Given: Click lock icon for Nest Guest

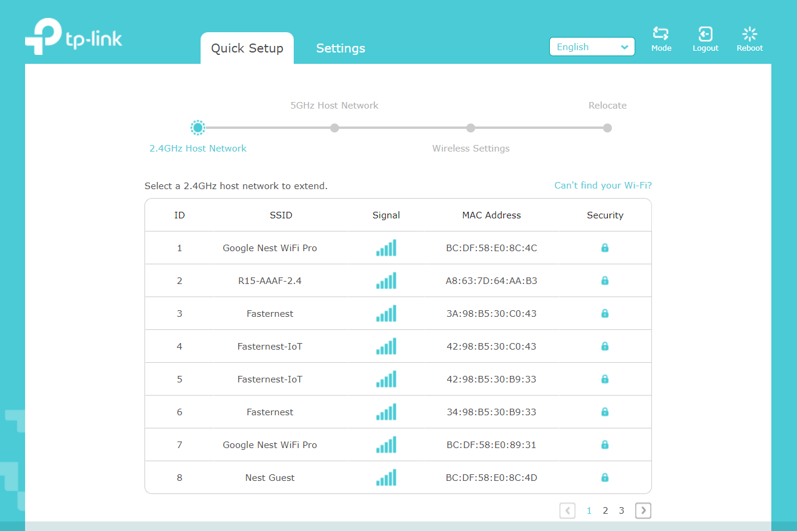Looking at the screenshot, I should coord(605,477).
